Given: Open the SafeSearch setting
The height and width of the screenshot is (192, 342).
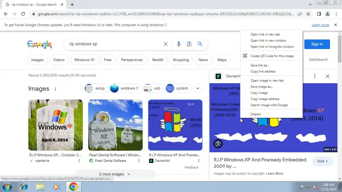Looking at the screenshot, I should click(318, 60).
